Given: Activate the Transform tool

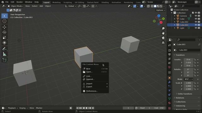Looking at the screenshot, I should (4, 43).
